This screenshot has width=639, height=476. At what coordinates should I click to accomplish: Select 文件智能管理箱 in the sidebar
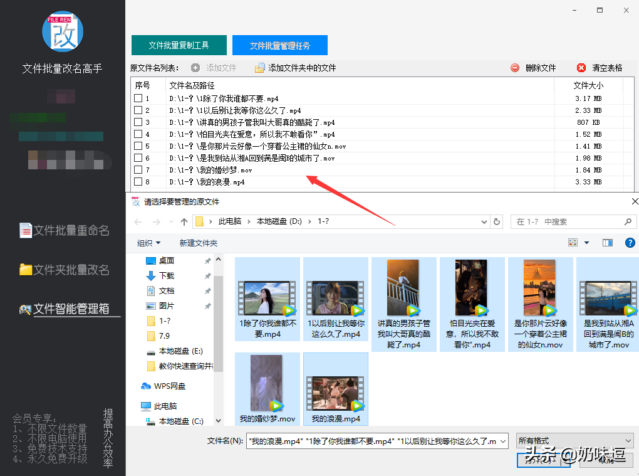pyautogui.click(x=65, y=309)
